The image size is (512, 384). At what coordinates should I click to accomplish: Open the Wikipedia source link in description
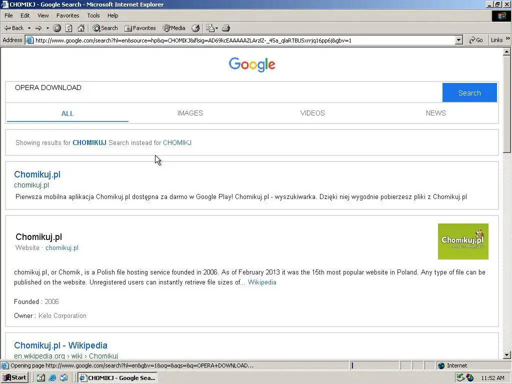point(262,282)
